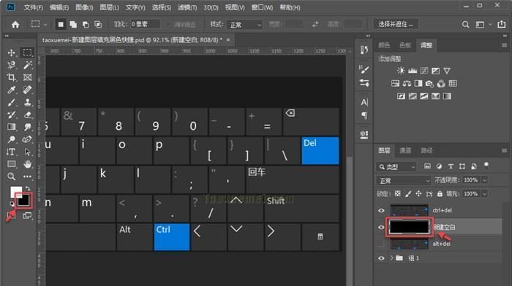Open the 样式 style dropdown
Image resolution: width=512 pixels, height=286 pixels.
coord(245,25)
